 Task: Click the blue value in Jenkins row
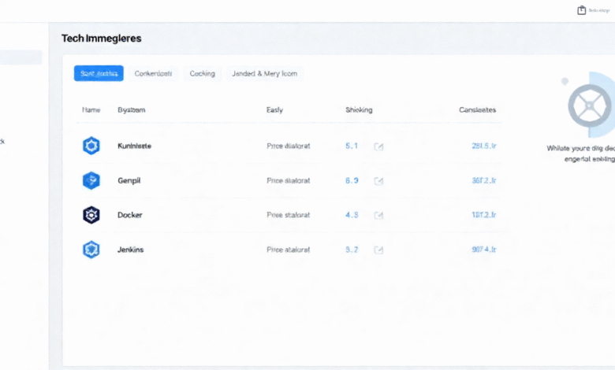484,250
